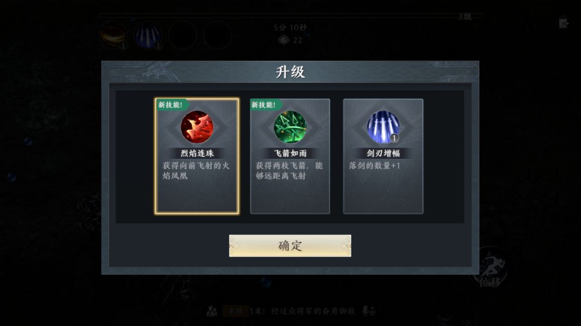Click the exit icon in top-right corner

pyautogui.click(x=564, y=23)
